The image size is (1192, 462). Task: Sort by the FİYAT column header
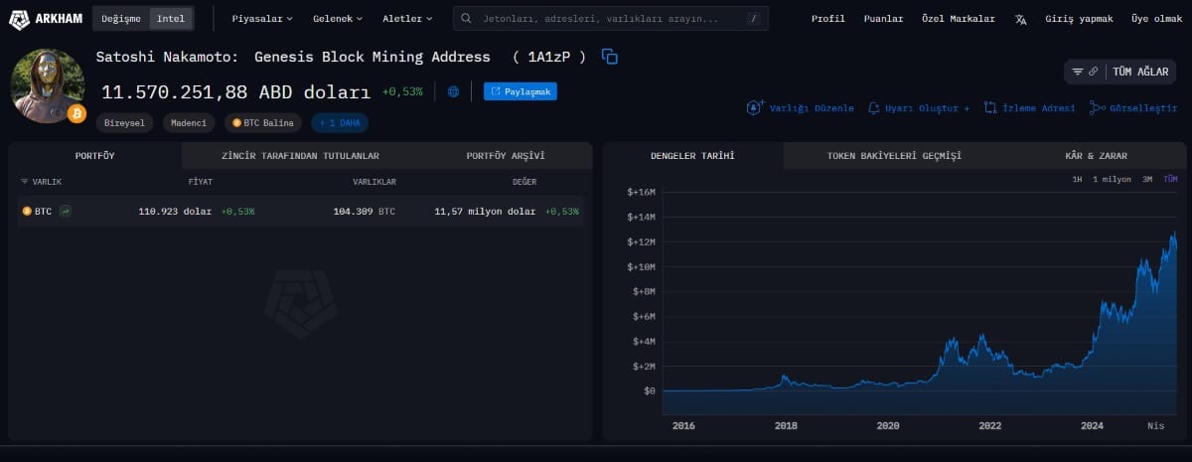[200, 183]
